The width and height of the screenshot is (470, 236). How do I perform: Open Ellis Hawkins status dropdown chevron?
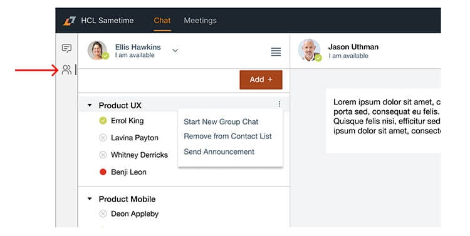[175, 51]
